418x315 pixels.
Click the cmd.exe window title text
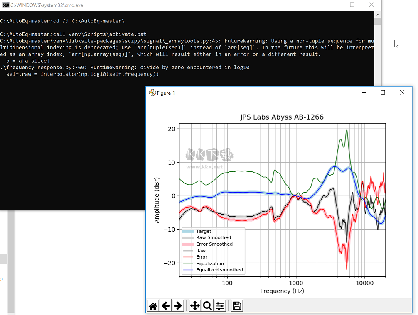point(47,5)
